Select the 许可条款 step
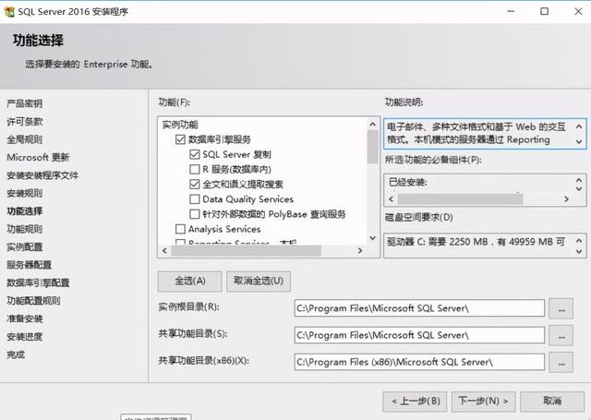 [x=25, y=122]
